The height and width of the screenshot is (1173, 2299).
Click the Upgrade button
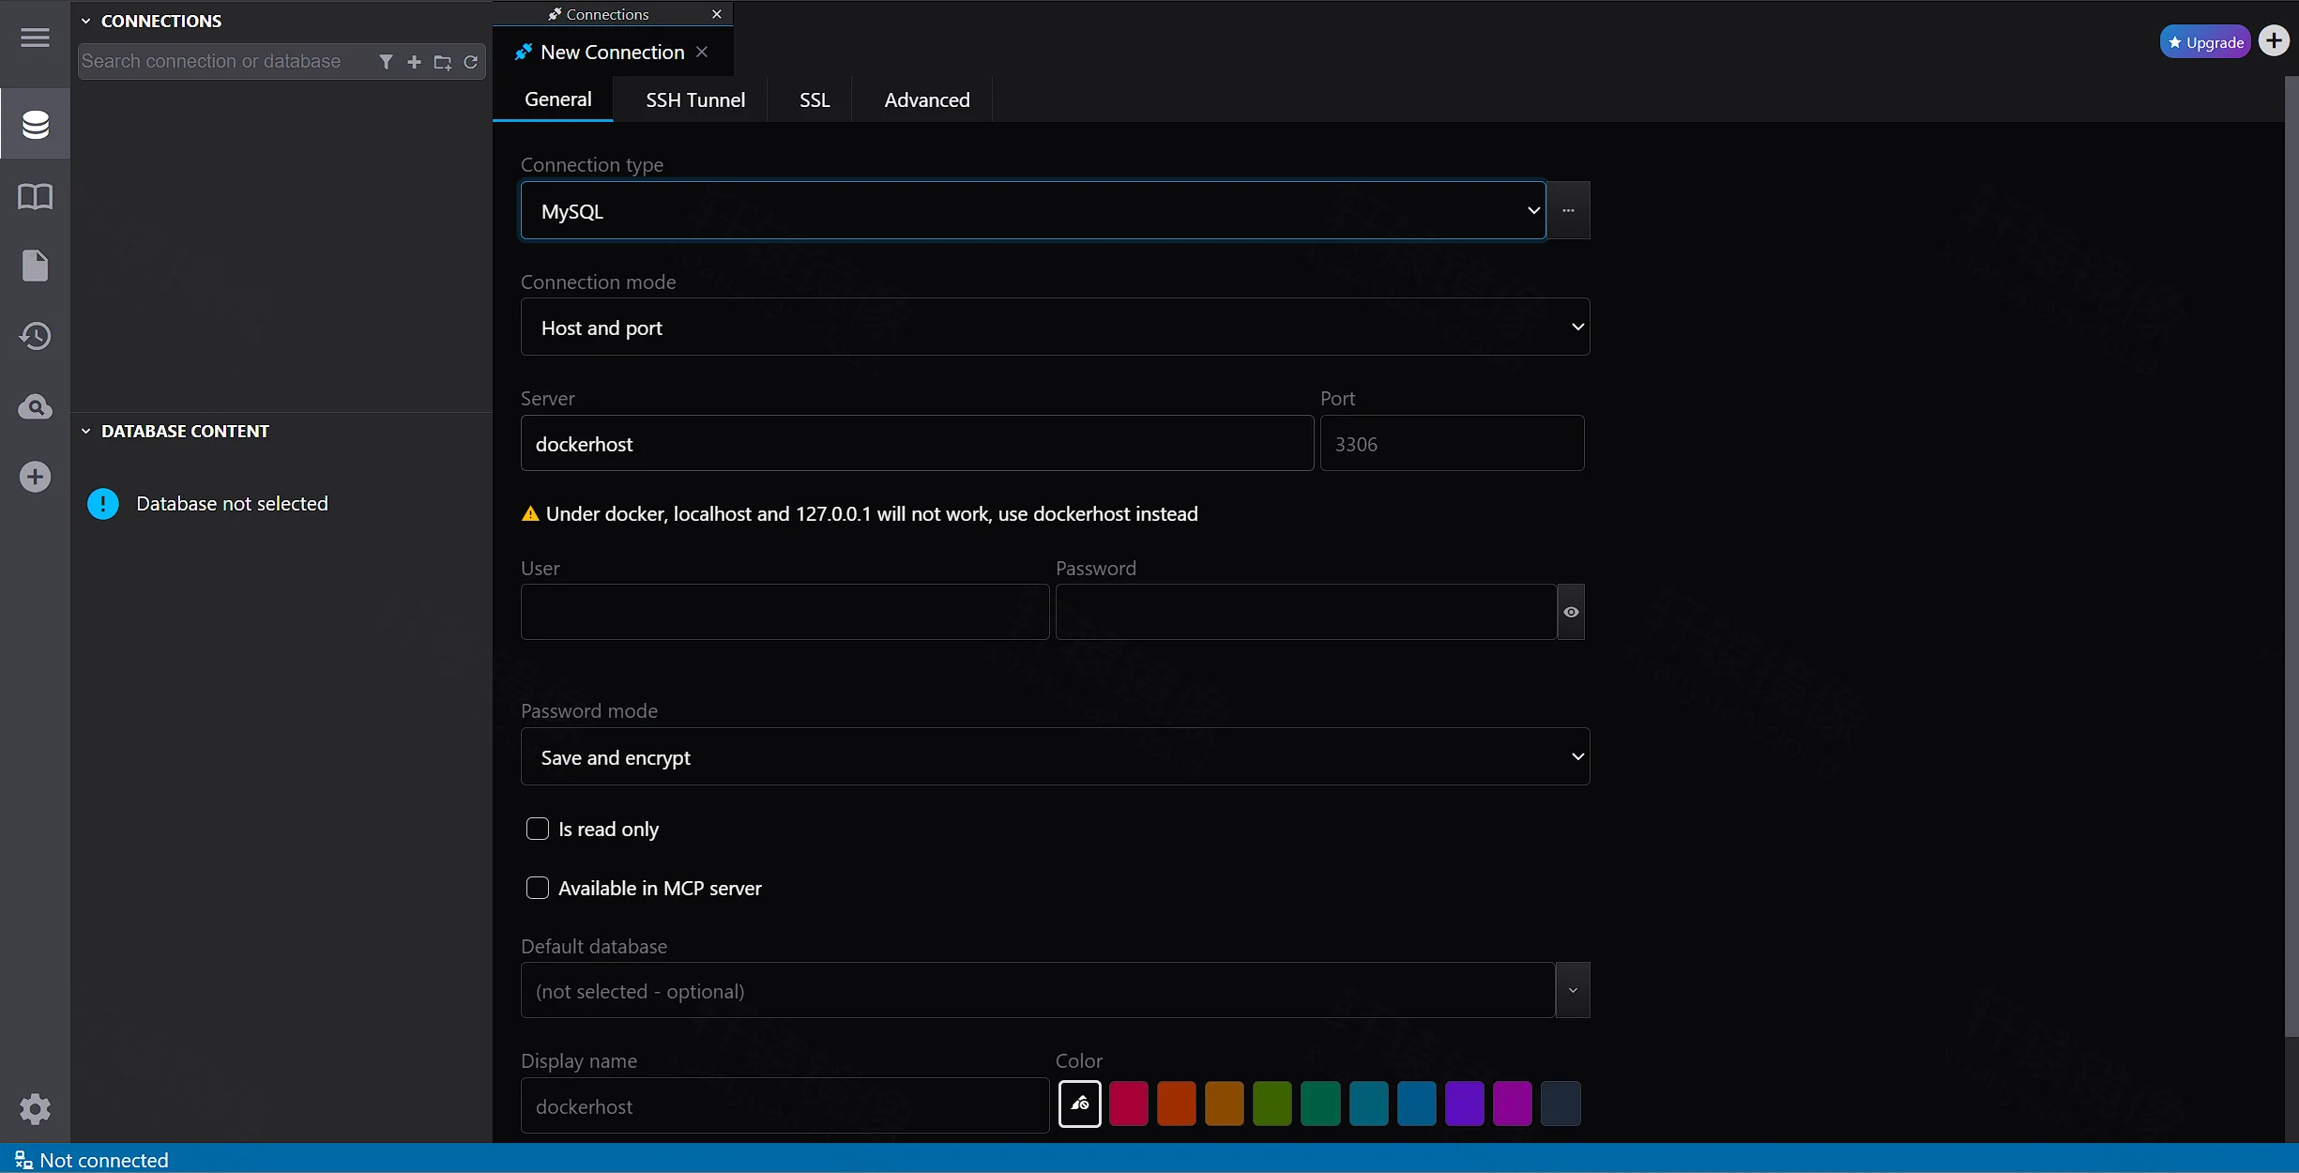coord(2205,42)
